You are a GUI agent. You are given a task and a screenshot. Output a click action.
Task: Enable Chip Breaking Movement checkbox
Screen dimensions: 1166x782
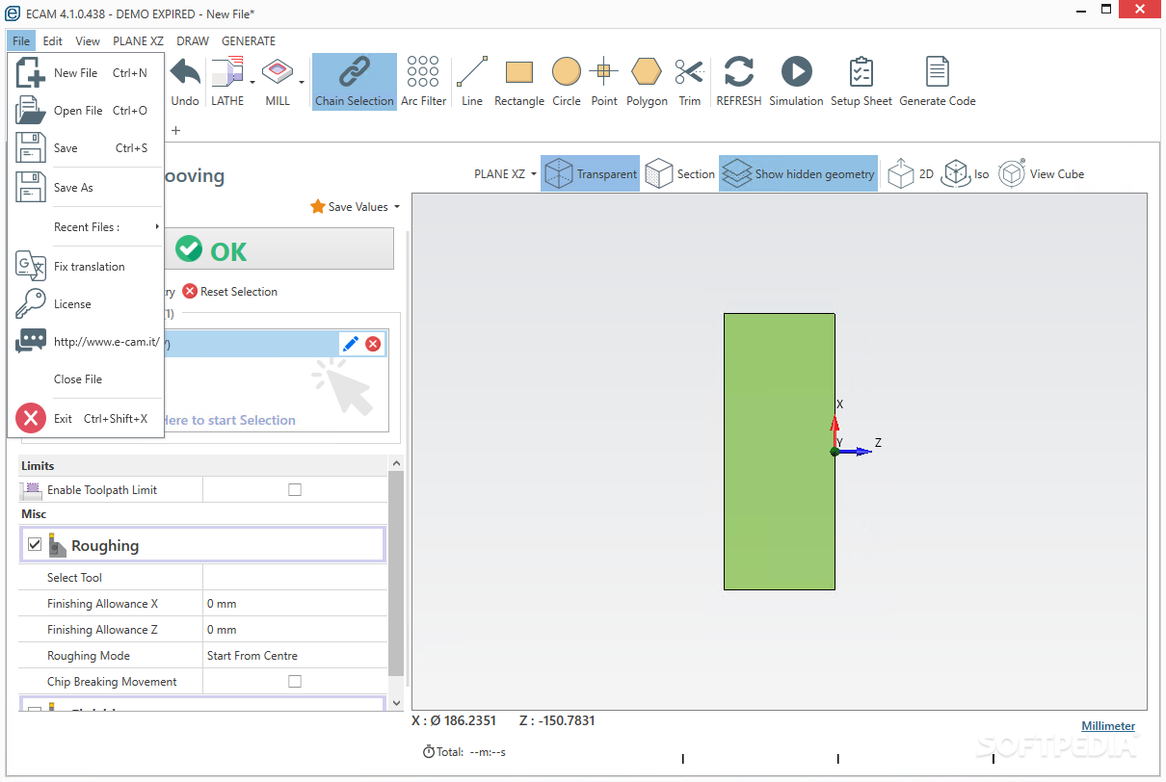click(x=295, y=682)
